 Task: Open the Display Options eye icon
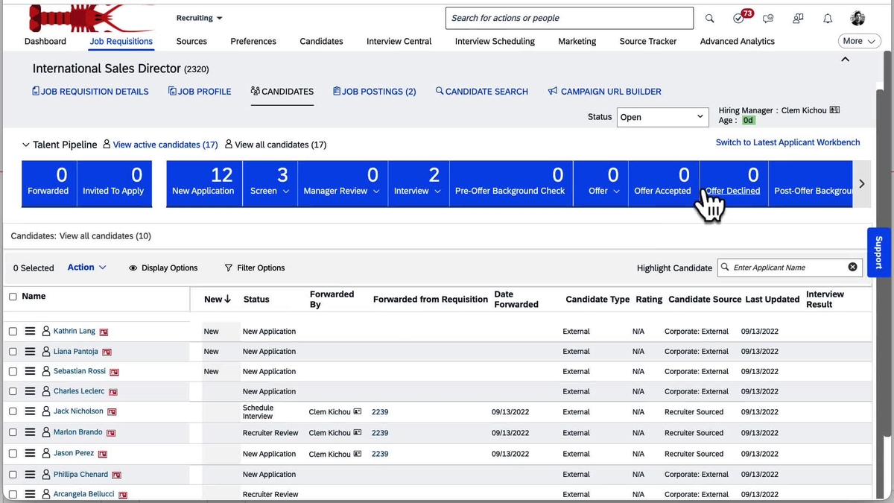click(x=133, y=268)
